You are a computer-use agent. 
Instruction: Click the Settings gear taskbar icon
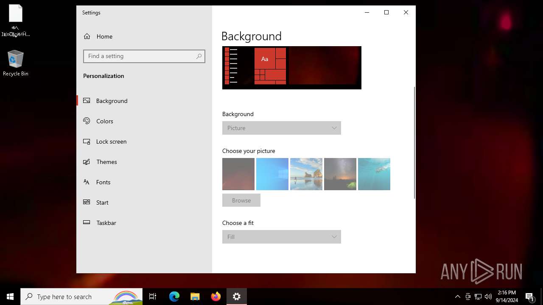pos(237,297)
